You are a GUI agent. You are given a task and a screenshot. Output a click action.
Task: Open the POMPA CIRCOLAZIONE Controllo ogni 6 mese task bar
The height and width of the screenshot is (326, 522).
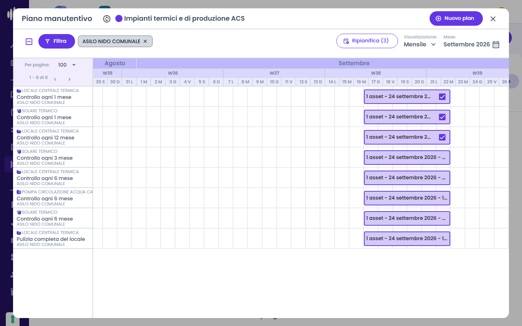coord(407,198)
